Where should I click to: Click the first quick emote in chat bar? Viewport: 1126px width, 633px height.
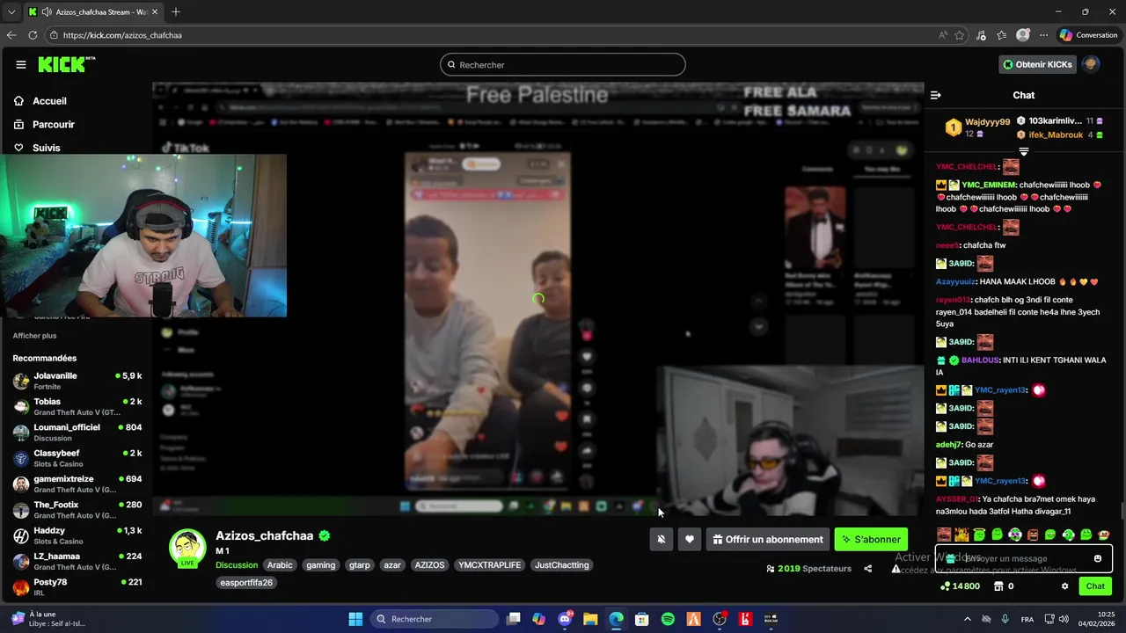pyautogui.click(x=943, y=535)
